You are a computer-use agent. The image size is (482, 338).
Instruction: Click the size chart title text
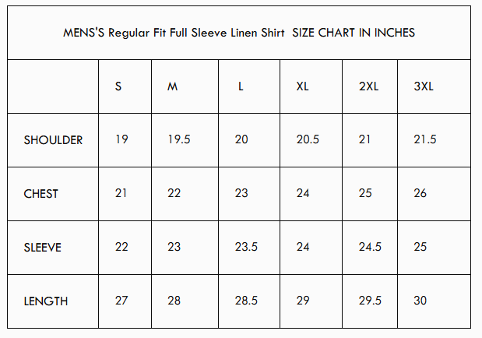[x=238, y=33]
